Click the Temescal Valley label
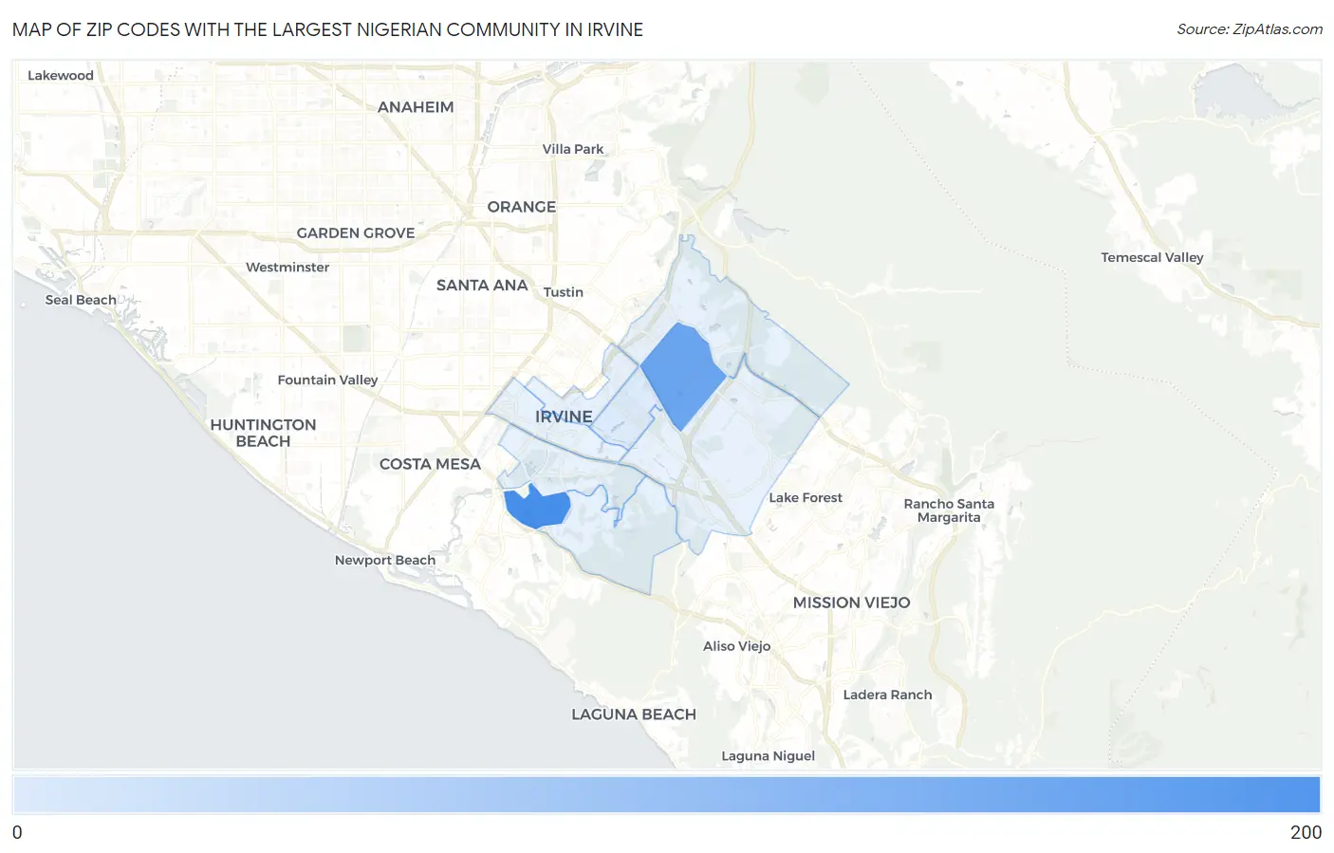 pos(1152,257)
